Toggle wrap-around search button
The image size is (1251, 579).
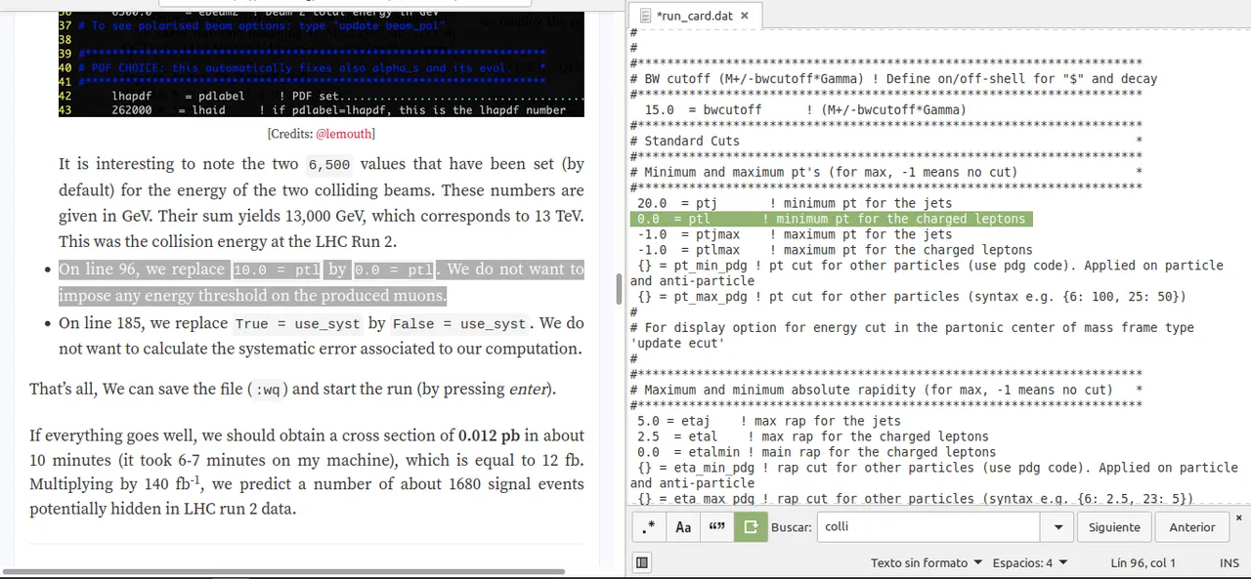(x=751, y=527)
